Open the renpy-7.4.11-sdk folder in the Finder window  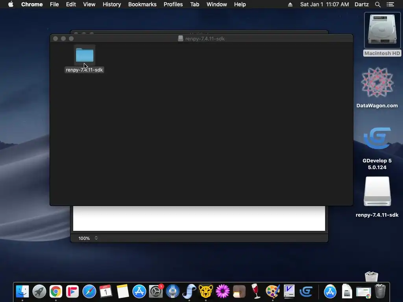coord(85,55)
